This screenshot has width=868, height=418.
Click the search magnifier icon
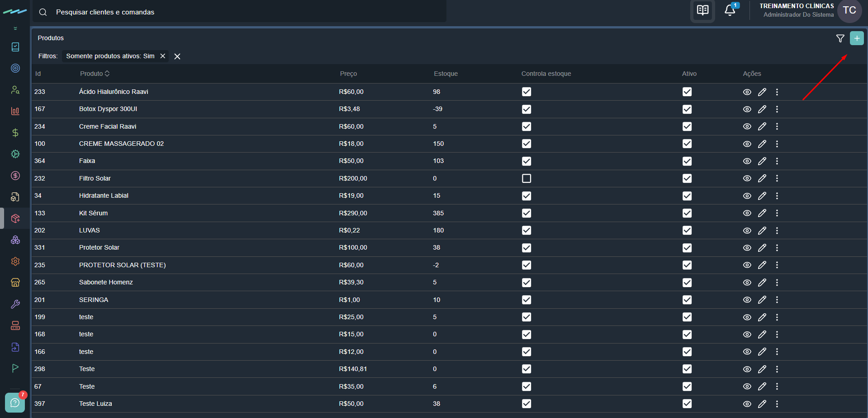coord(43,12)
